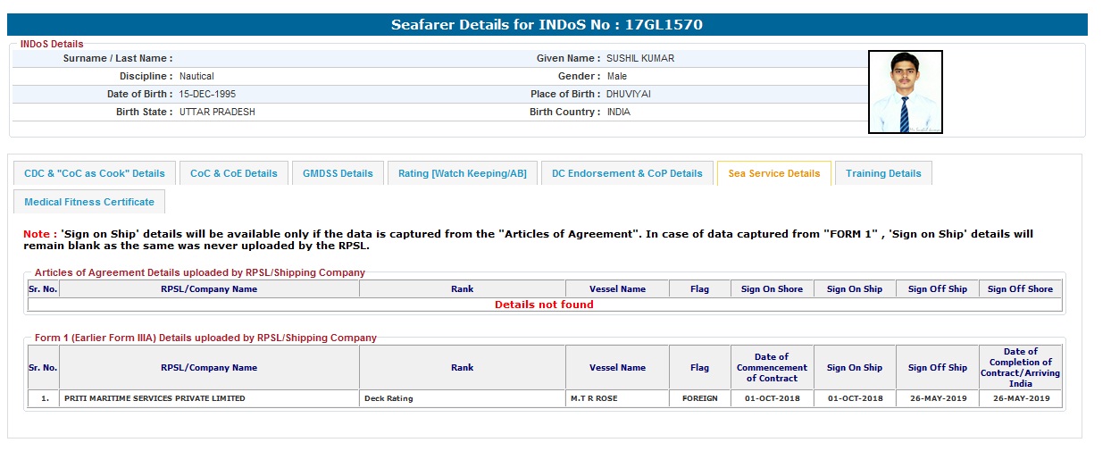Open the CDC & "CoC as Cook" Details tab

(x=95, y=173)
